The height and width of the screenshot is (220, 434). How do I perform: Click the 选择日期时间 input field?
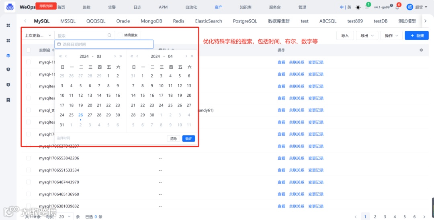pos(104,44)
